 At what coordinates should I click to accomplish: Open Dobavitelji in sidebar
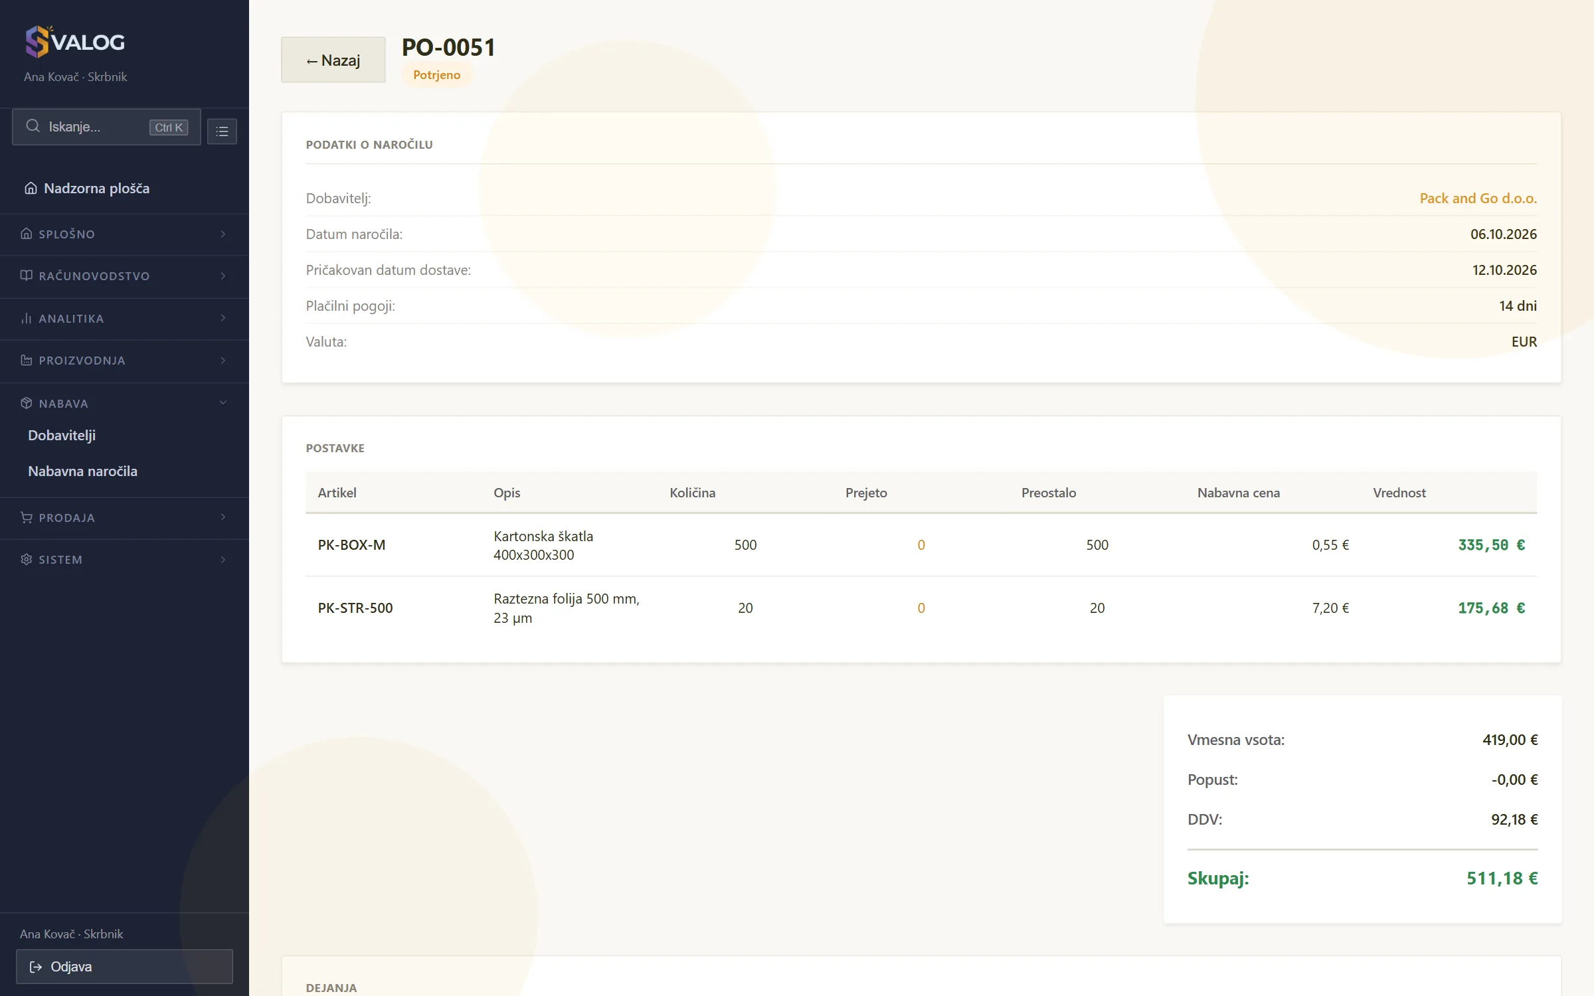[x=62, y=436]
